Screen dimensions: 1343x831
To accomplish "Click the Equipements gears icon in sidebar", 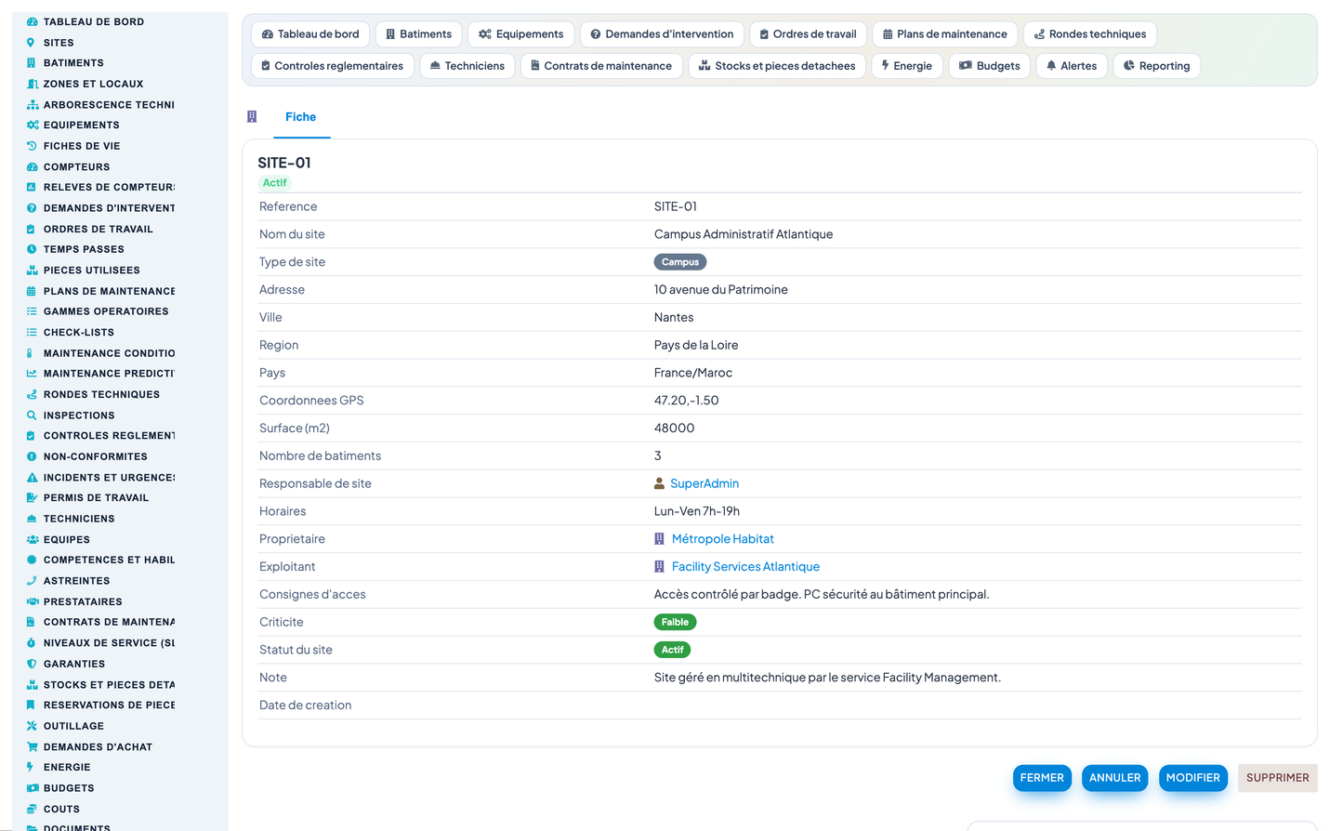I will 32,125.
